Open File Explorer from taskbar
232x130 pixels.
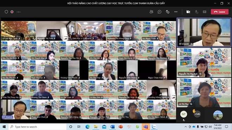coord(96,127)
